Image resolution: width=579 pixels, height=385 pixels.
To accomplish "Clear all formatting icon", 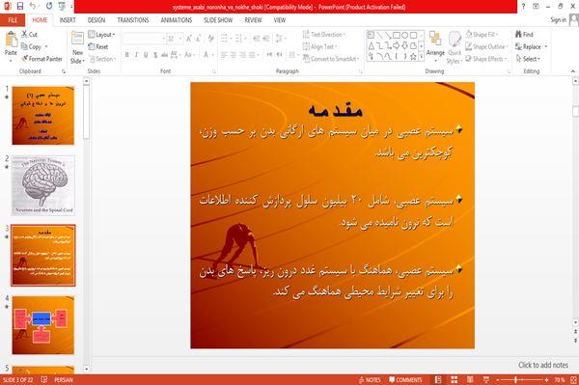I will click(210, 39).
